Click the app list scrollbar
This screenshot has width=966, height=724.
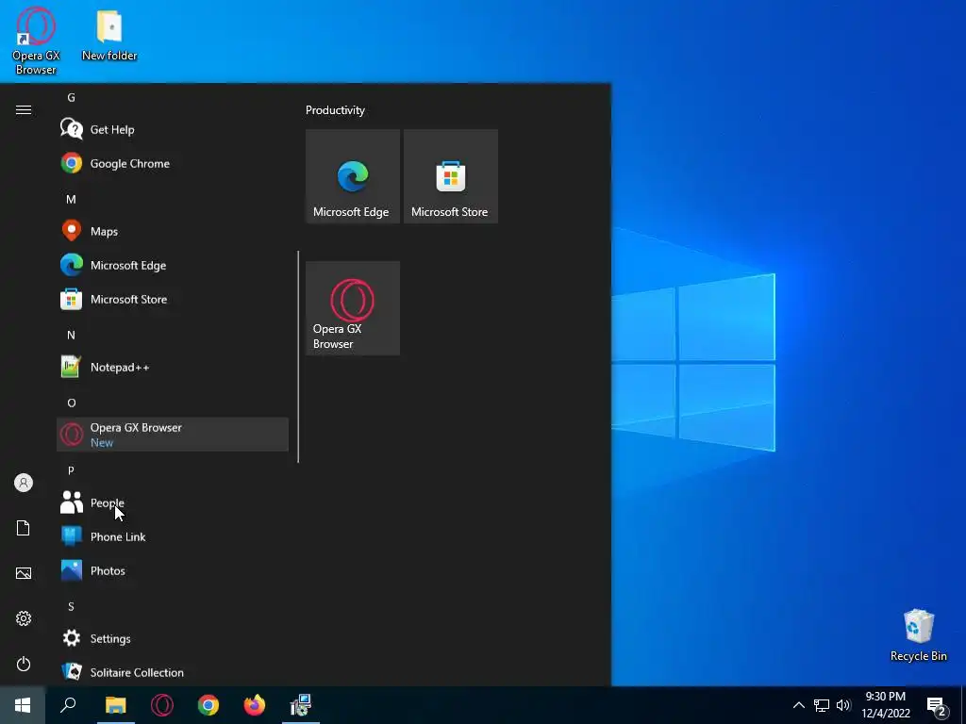[x=298, y=356]
